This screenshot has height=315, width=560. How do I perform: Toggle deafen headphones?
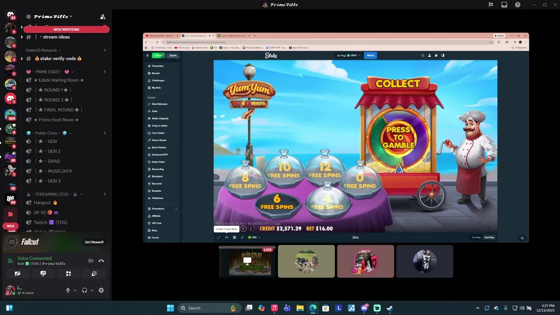click(84, 290)
